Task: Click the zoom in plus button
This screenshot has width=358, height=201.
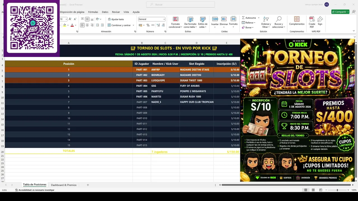Action: pos(348,190)
